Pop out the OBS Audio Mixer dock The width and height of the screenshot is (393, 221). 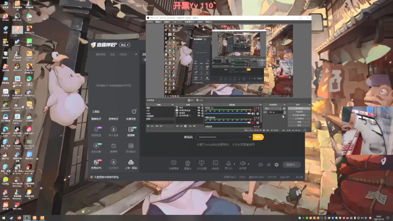click(x=260, y=105)
